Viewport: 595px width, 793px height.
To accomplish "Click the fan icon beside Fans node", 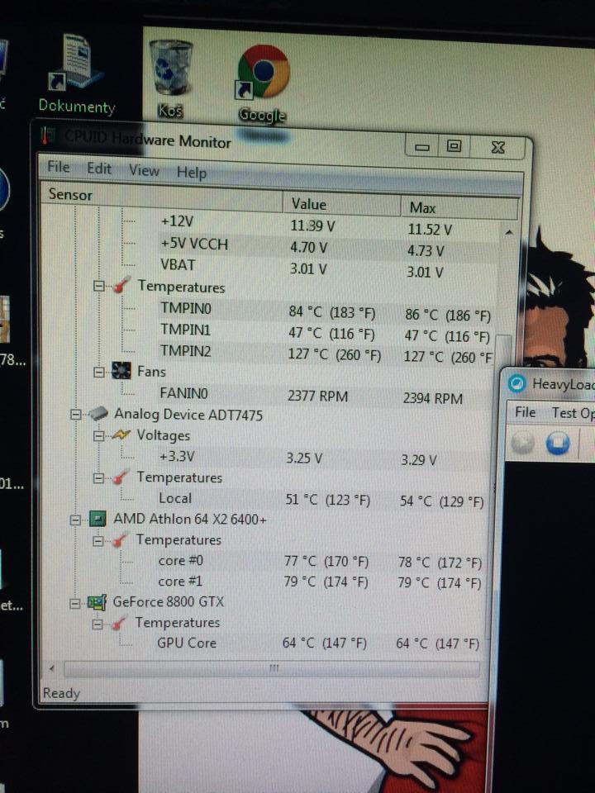I will pos(121,371).
